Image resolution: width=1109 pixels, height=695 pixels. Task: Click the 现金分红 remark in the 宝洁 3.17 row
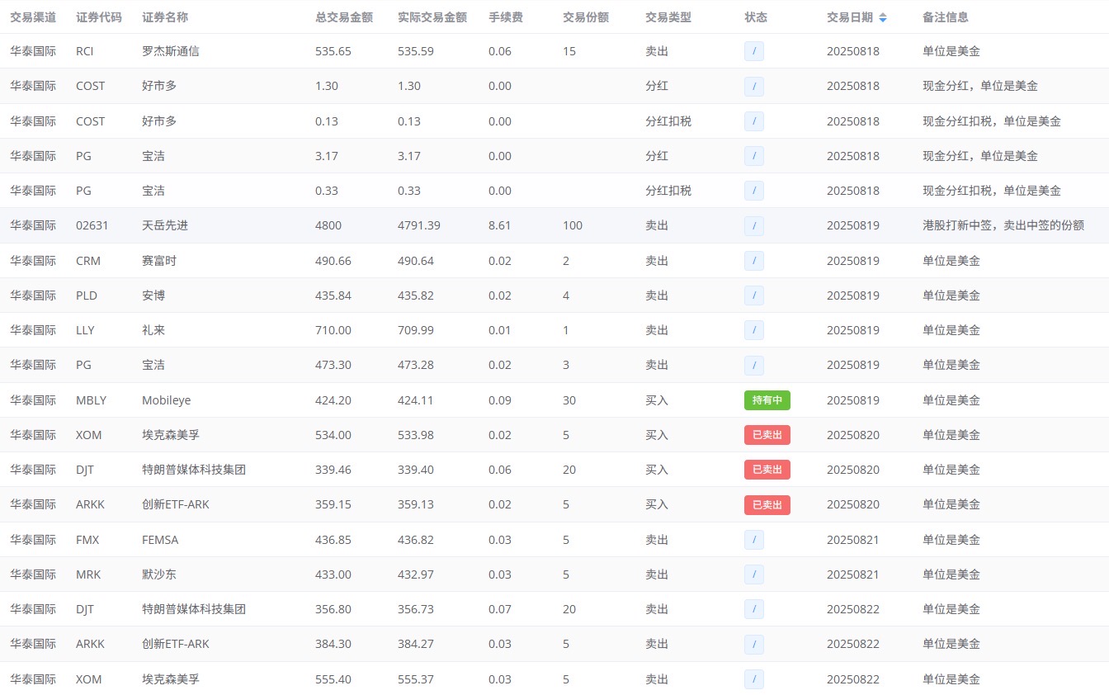click(x=980, y=156)
